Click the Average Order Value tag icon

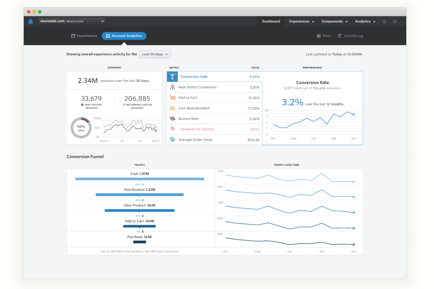(x=173, y=140)
